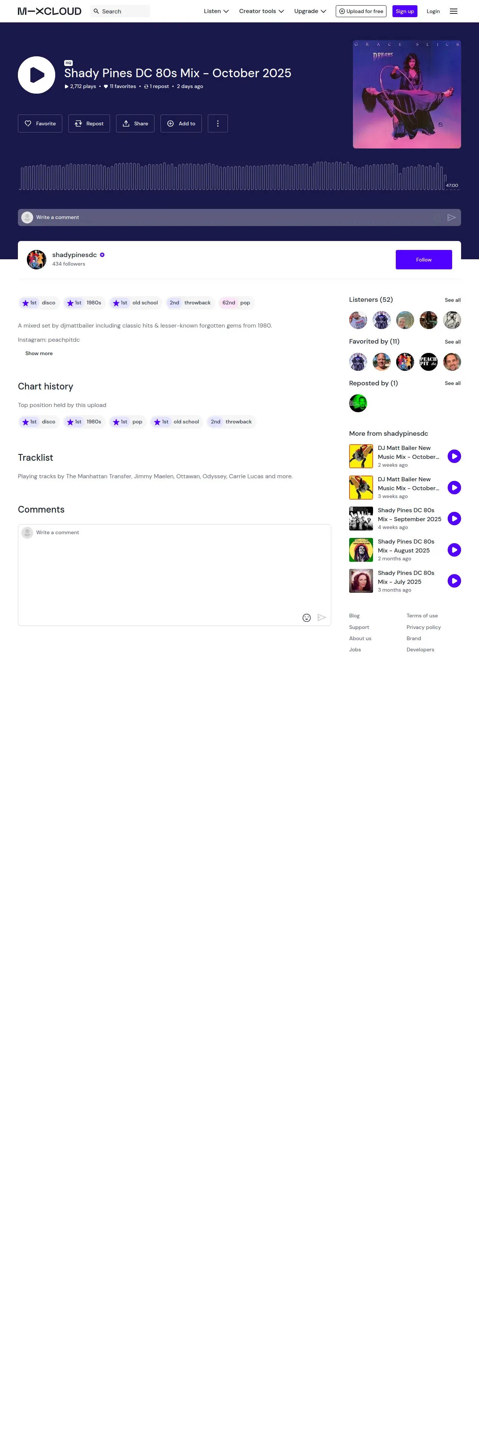The width and height of the screenshot is (479, 1437).
Task: Click the Sign up button
Action: point(405,11)
